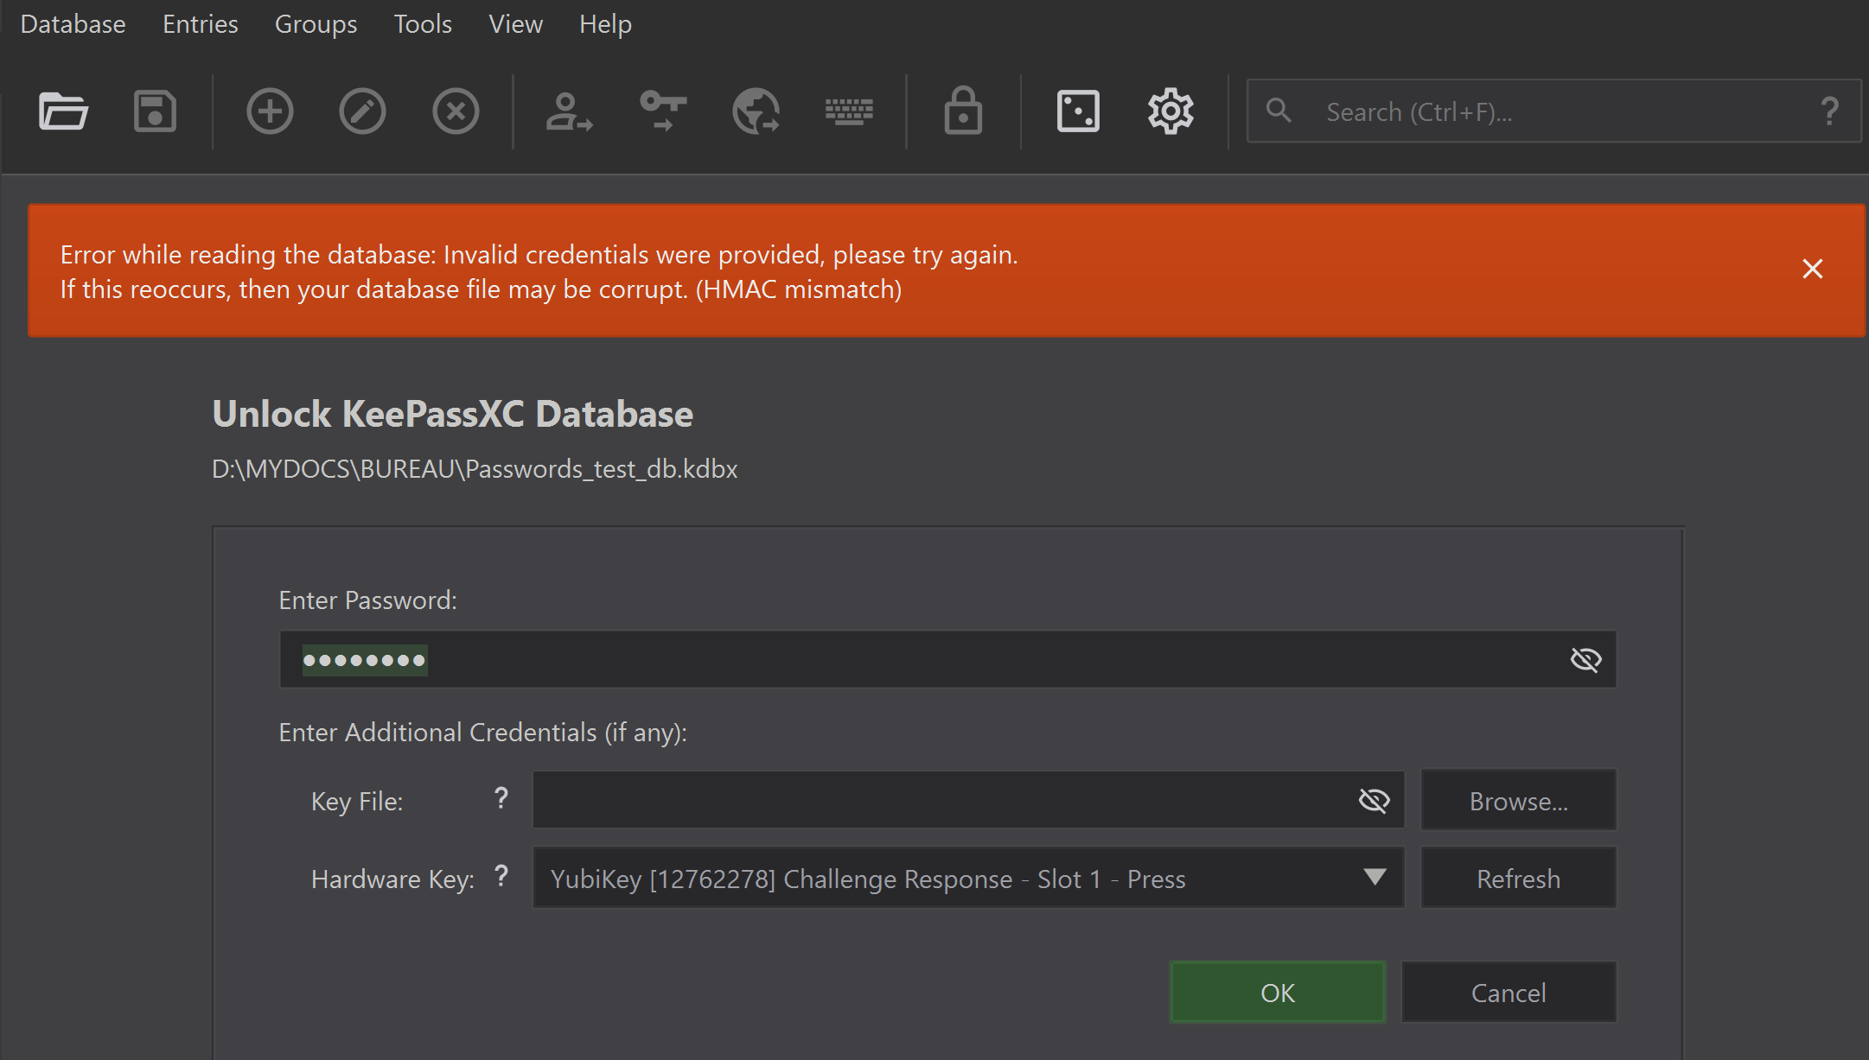Dismiss the invalid credentials error banner
Image resolution: width=1869 pixels, height=1060 pixels.
click(x=1813, y=269)
